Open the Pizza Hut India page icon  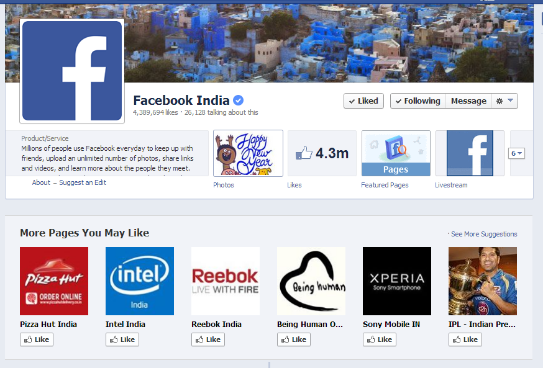tap(54, 281)
